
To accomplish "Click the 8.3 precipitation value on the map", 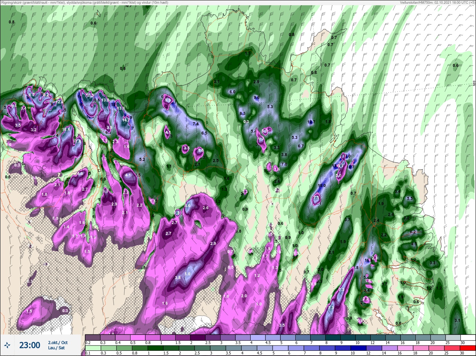I will [242, 113].
